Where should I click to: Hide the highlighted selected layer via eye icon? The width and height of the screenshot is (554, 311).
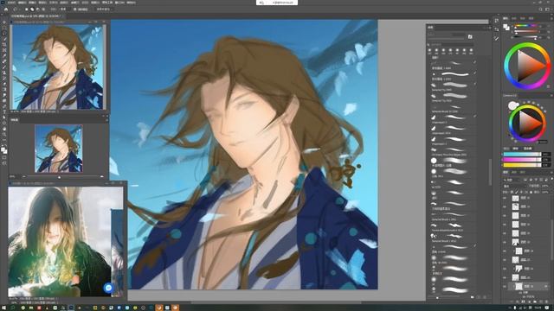(505, 286)
